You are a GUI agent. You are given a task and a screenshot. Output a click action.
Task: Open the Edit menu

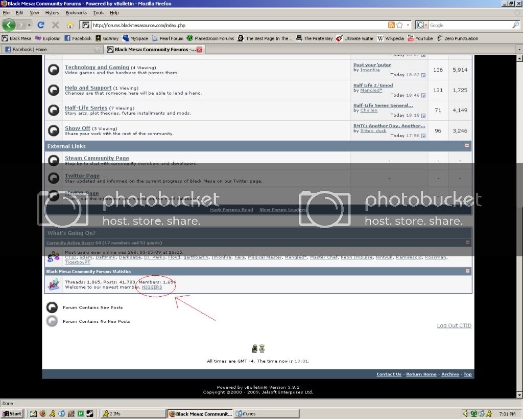click(20, 13)
